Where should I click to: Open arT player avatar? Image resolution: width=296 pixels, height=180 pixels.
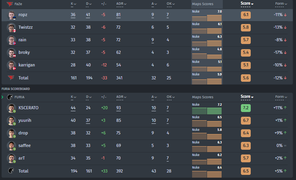[x=11, y=158]
